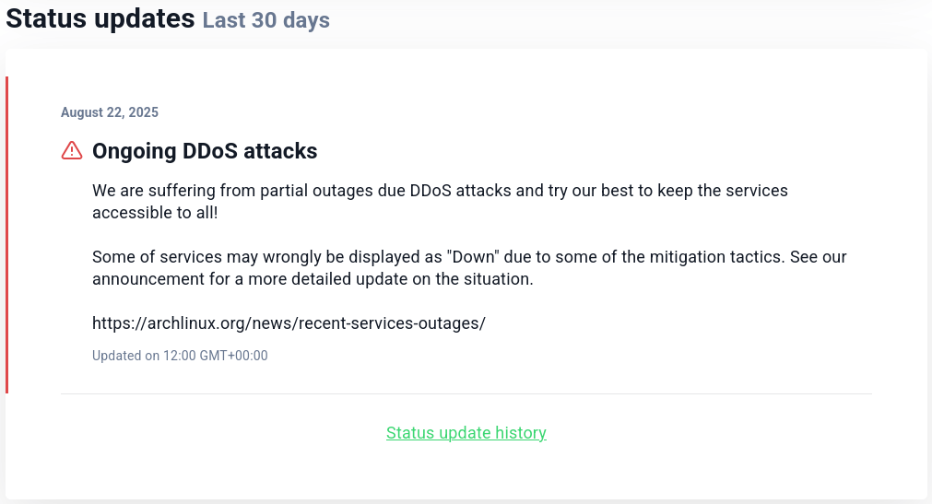932x504 pixels.
Task: Click the Last 30 days subtitle
Action: tap(265, 20)
